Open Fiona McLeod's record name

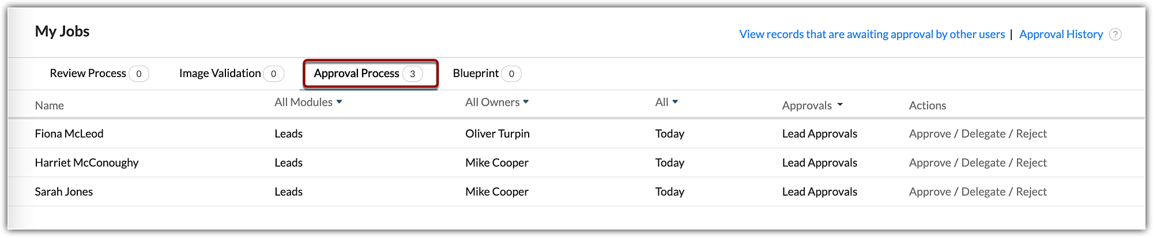pos(69,134)
